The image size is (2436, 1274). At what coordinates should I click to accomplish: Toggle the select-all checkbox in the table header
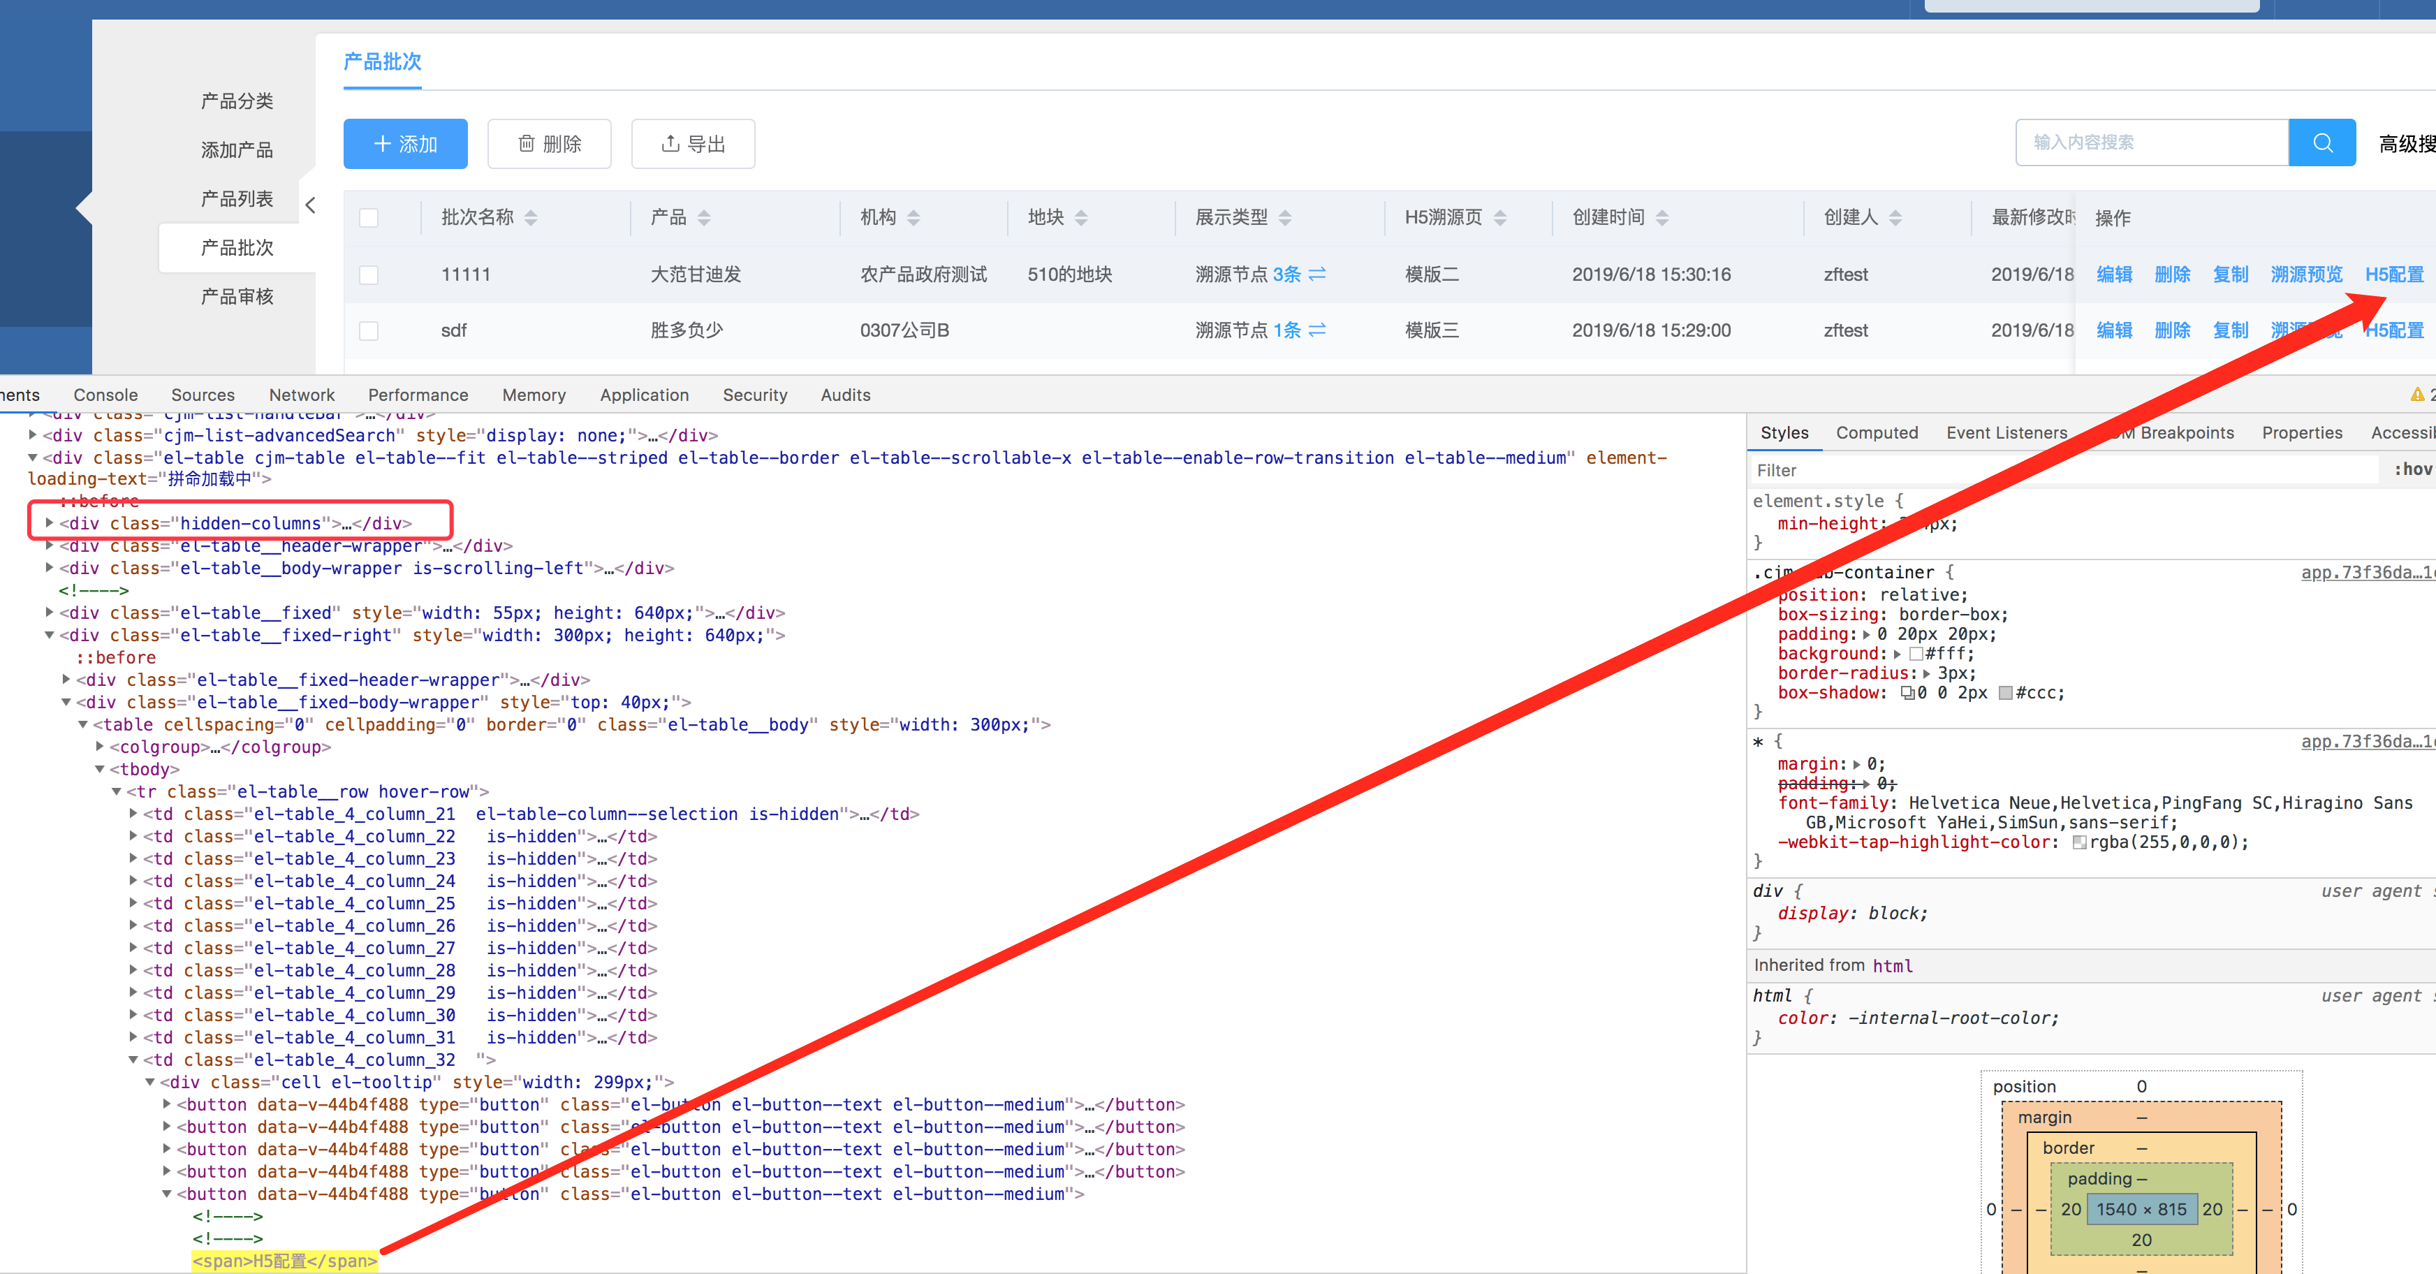point(369,217)
